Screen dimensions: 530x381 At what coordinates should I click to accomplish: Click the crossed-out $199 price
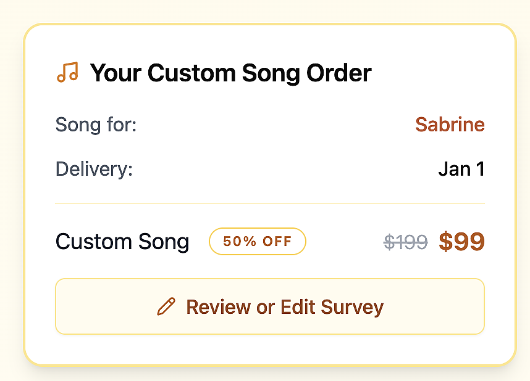pyautogui.click(x=406, y=242)
